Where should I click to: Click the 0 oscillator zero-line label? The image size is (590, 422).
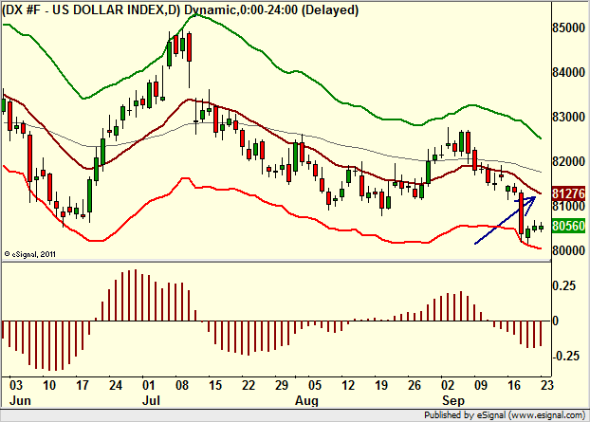click(556, 321)
